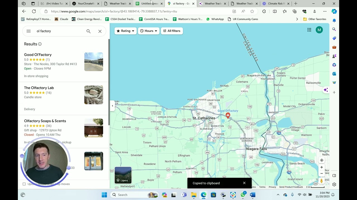Open the Results info icon
Viewport: 357px width, 200px height.
tap(40, 44)
